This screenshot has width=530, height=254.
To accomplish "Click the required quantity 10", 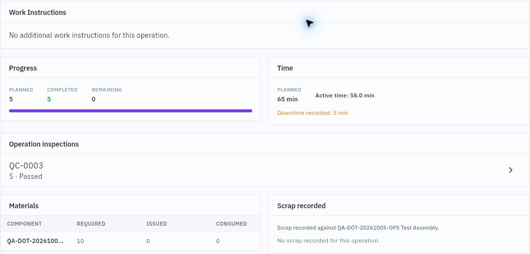I will coord(81,241).
